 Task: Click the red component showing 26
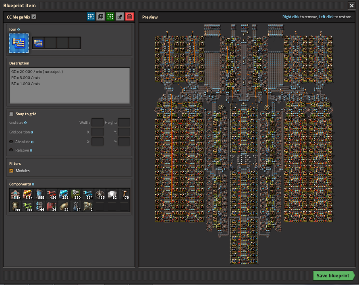tap(52, 206)
